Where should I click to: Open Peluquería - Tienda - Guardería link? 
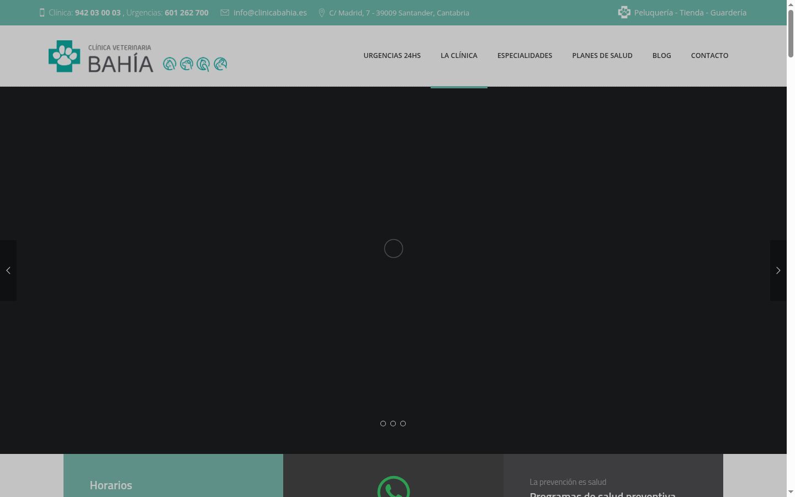[690, 13]
